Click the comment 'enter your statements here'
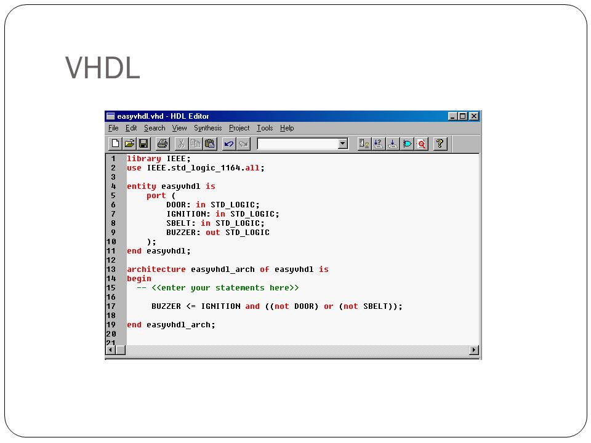The width and height of the screenshot is (591, 443). click(225, 288)
